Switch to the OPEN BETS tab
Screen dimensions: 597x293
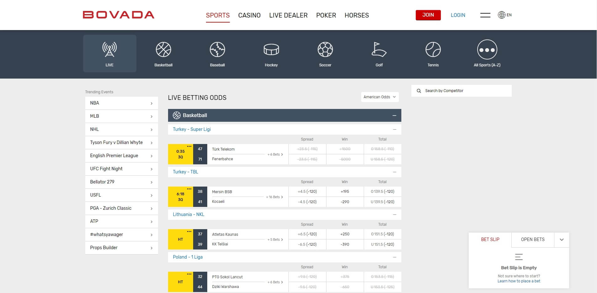(x=532, y=239)
